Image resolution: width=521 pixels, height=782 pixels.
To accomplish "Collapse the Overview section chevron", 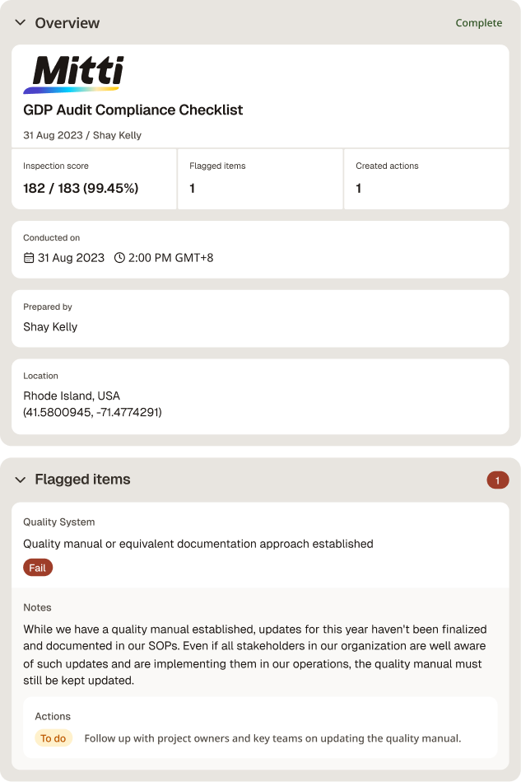I will click(21, 22).
